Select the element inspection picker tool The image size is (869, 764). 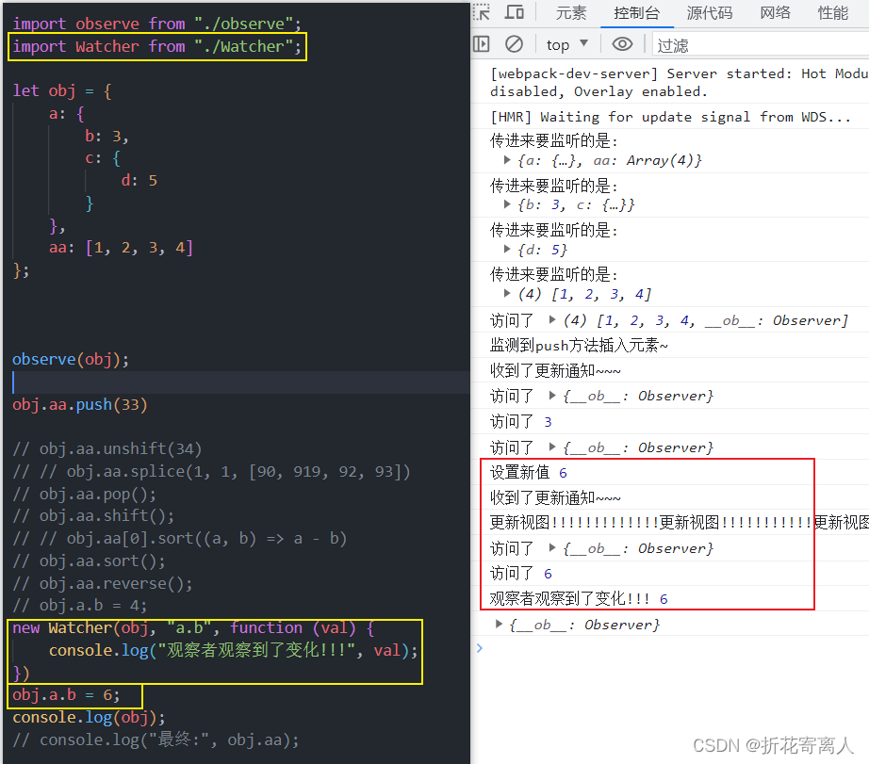tap(483, 12)
